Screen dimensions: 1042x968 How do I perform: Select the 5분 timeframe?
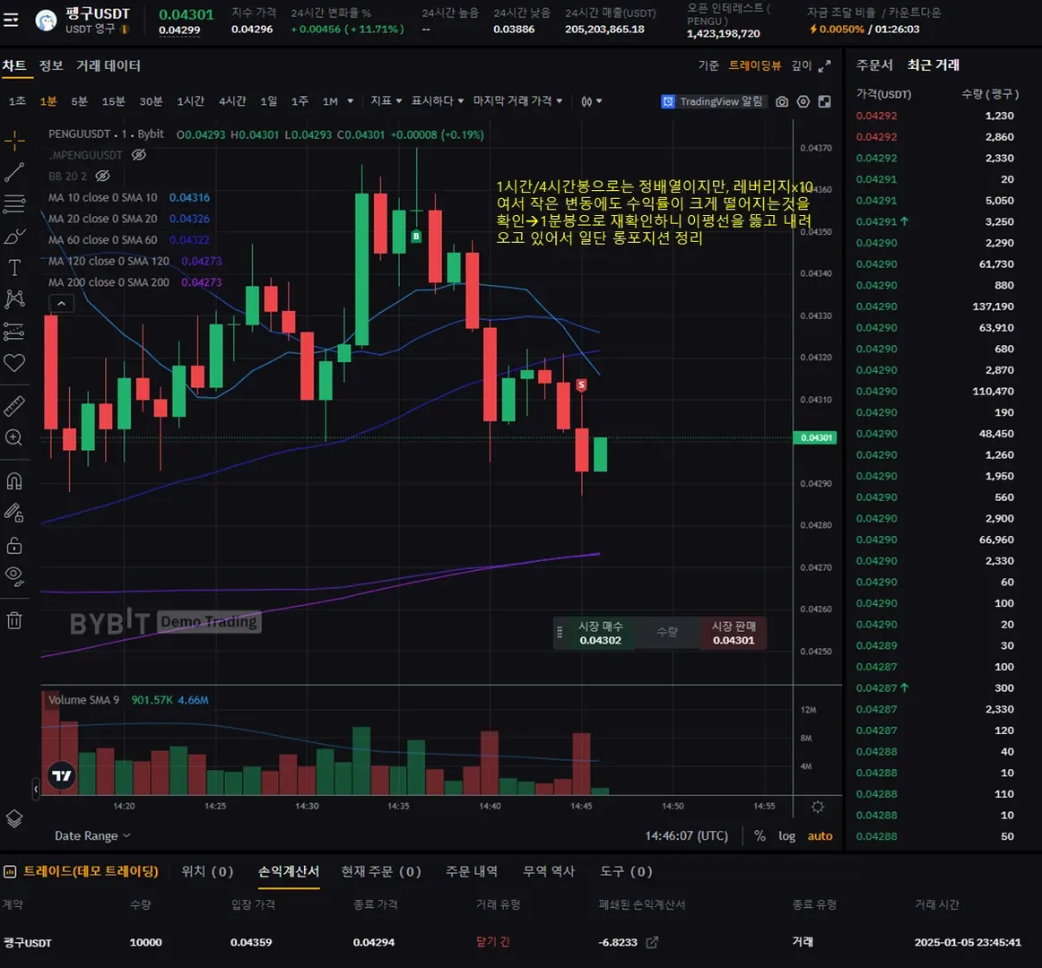click(79, 101)
